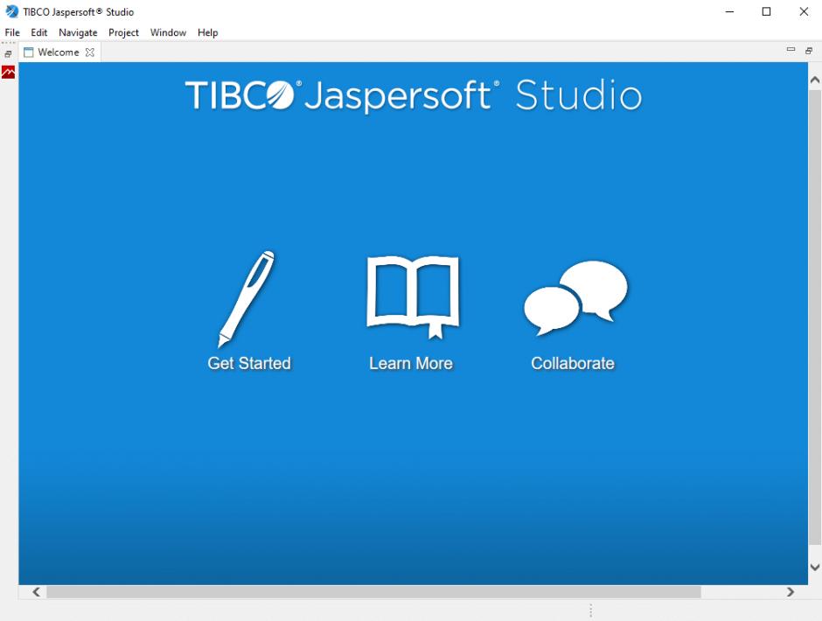The height and width of the screenshot is (621, 822).
Task: Click the Learn More open book icon
Action: tap(413, 297)
